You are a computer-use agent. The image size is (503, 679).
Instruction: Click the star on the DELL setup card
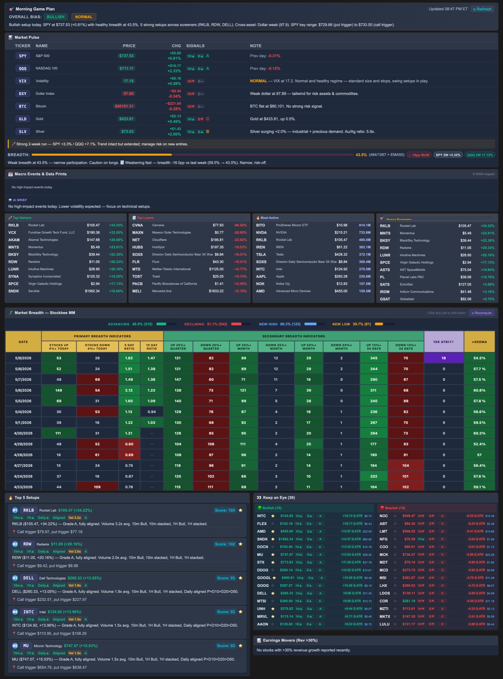[x=241, y=578]
